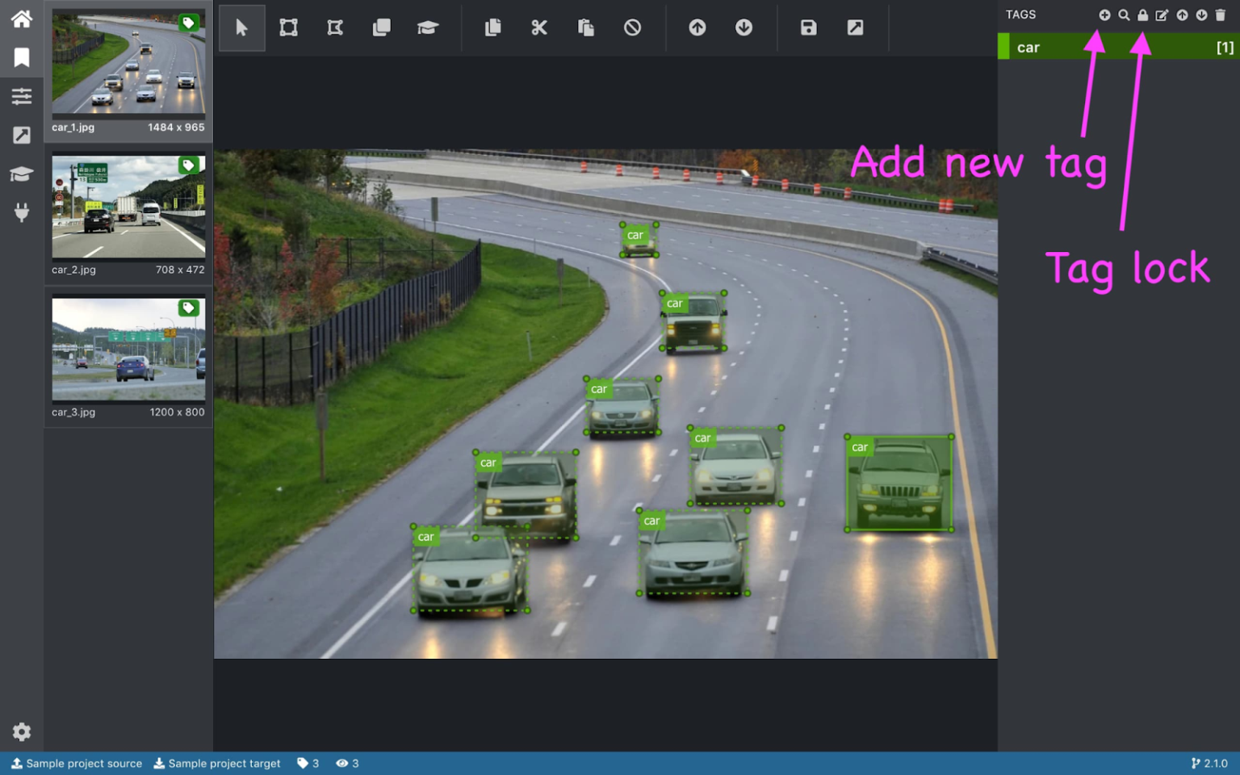Open Active Learning settings from the sidebar
Viewport: 1240px width, 775px height.
[x=21, y=174]
